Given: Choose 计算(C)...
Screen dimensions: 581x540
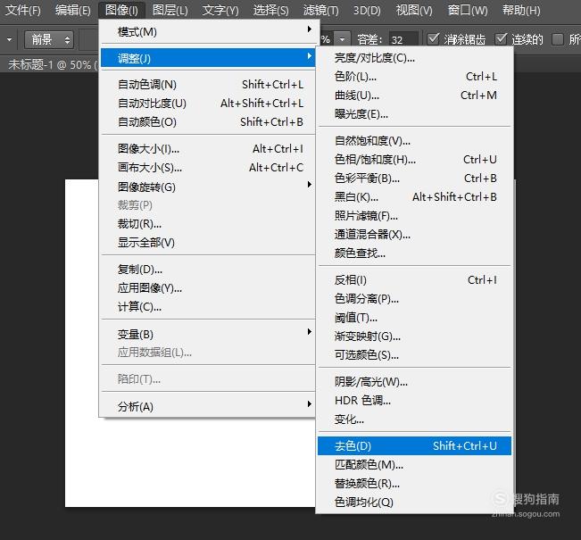Looking at the screenshot, I should [x=208, y=307].
